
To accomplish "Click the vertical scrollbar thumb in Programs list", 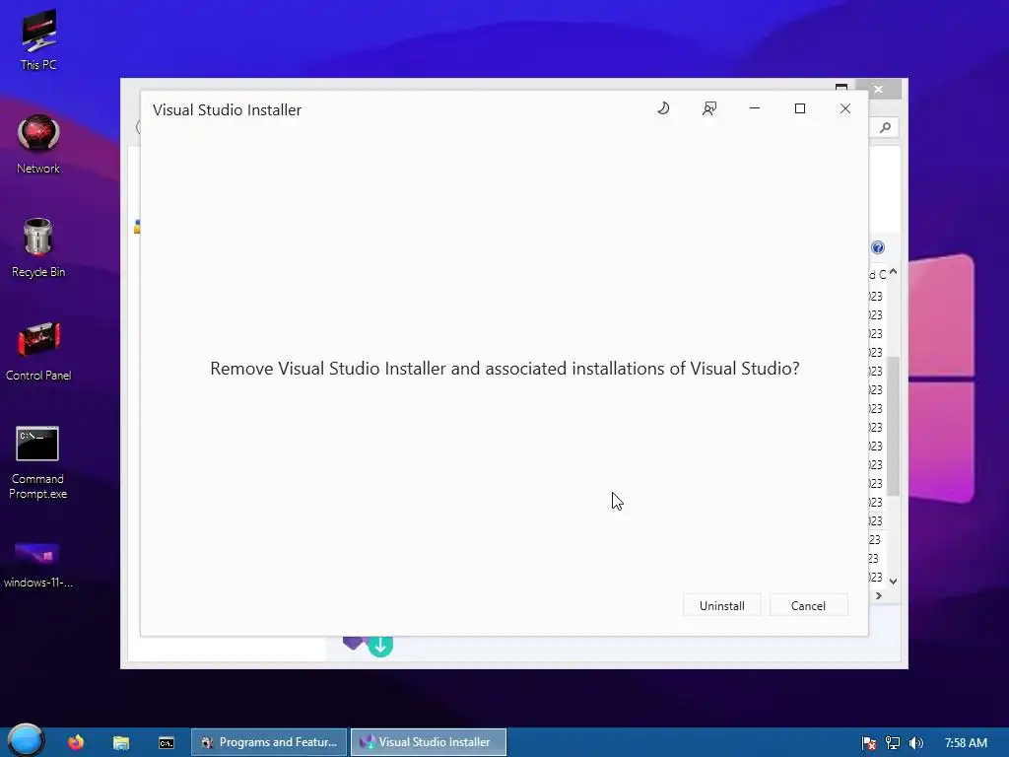I will coord(893,426).
